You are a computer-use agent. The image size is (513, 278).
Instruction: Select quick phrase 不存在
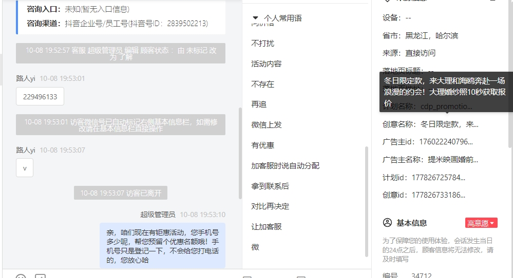point(263,84)
